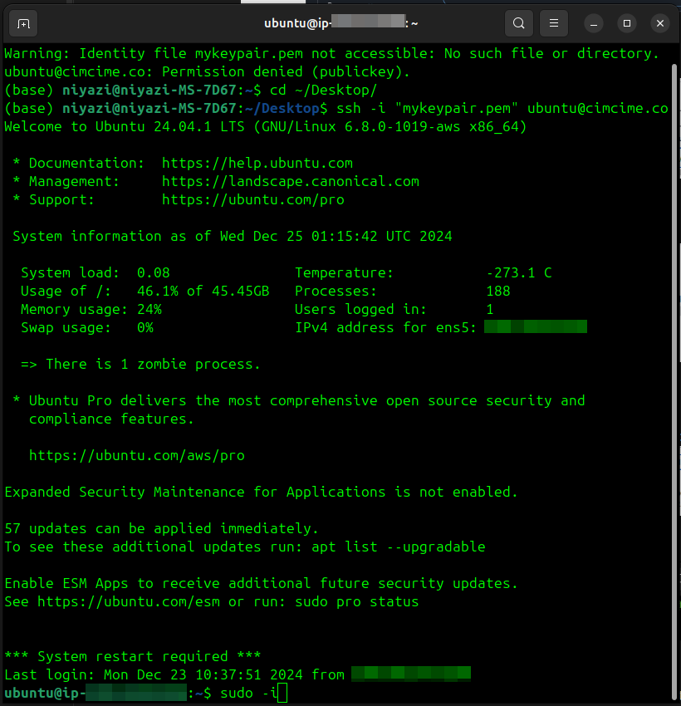Click the disk usage '46.1% of 45.45GB'
Image resolution: width=681 pixels, height=706 pixels.
tap(203, 291)
